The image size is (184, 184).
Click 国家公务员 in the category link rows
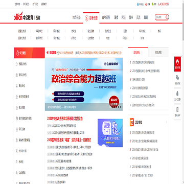click(22, 38)
